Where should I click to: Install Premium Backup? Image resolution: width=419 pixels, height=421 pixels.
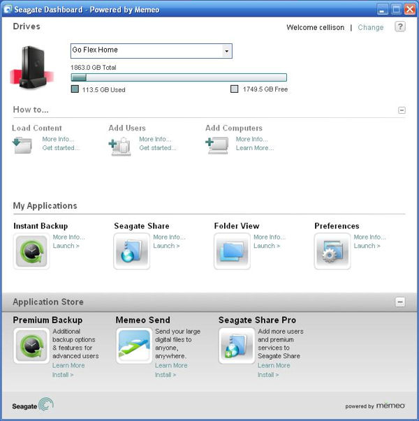click(63, 374)
